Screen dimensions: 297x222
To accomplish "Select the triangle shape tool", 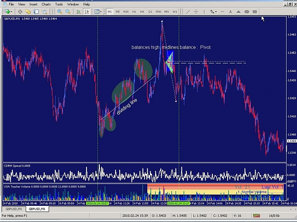I will tap(239, 12).
